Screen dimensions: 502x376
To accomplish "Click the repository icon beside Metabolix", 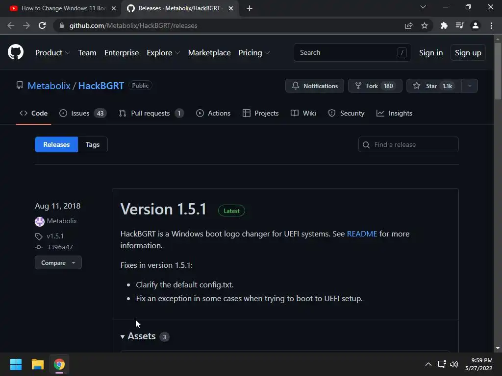I will tap(20, 85).
